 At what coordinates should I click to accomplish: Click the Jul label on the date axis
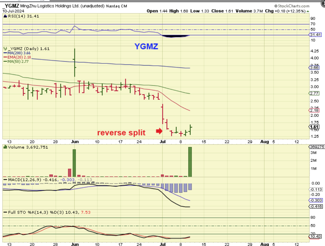point(163,142)
